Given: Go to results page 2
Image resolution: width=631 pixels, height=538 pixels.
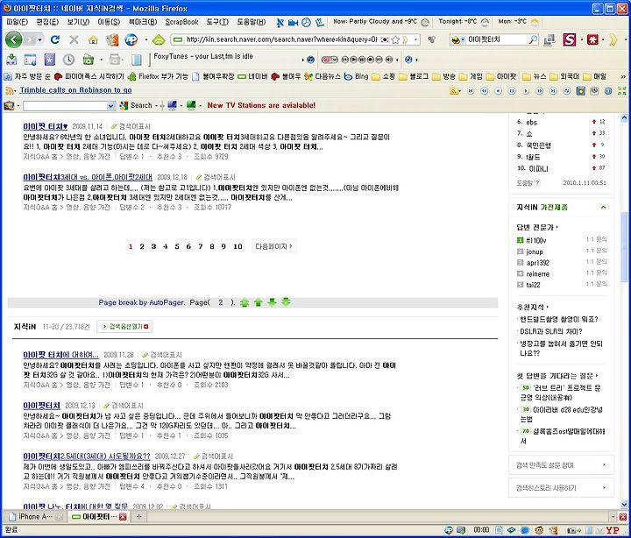Looking at the screenshot, I should [142, 246].
